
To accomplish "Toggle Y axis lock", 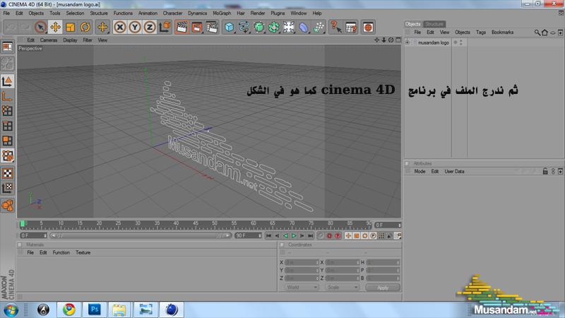I will [135, 27].
